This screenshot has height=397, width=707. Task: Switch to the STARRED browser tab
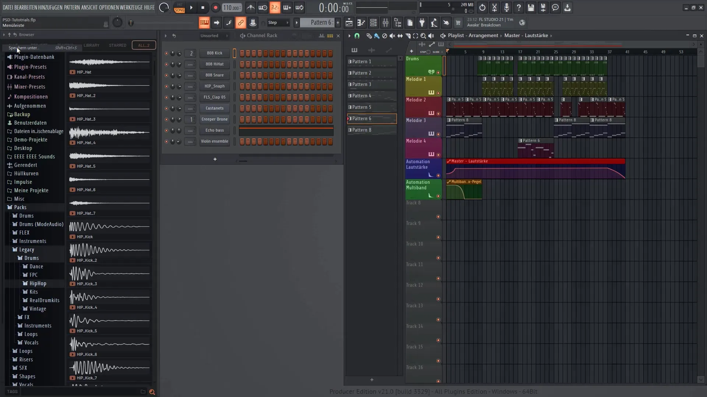click(x=117, y=45)
